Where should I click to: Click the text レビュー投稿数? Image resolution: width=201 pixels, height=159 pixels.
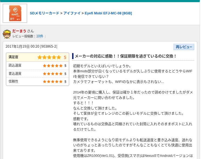click(23, 36)
